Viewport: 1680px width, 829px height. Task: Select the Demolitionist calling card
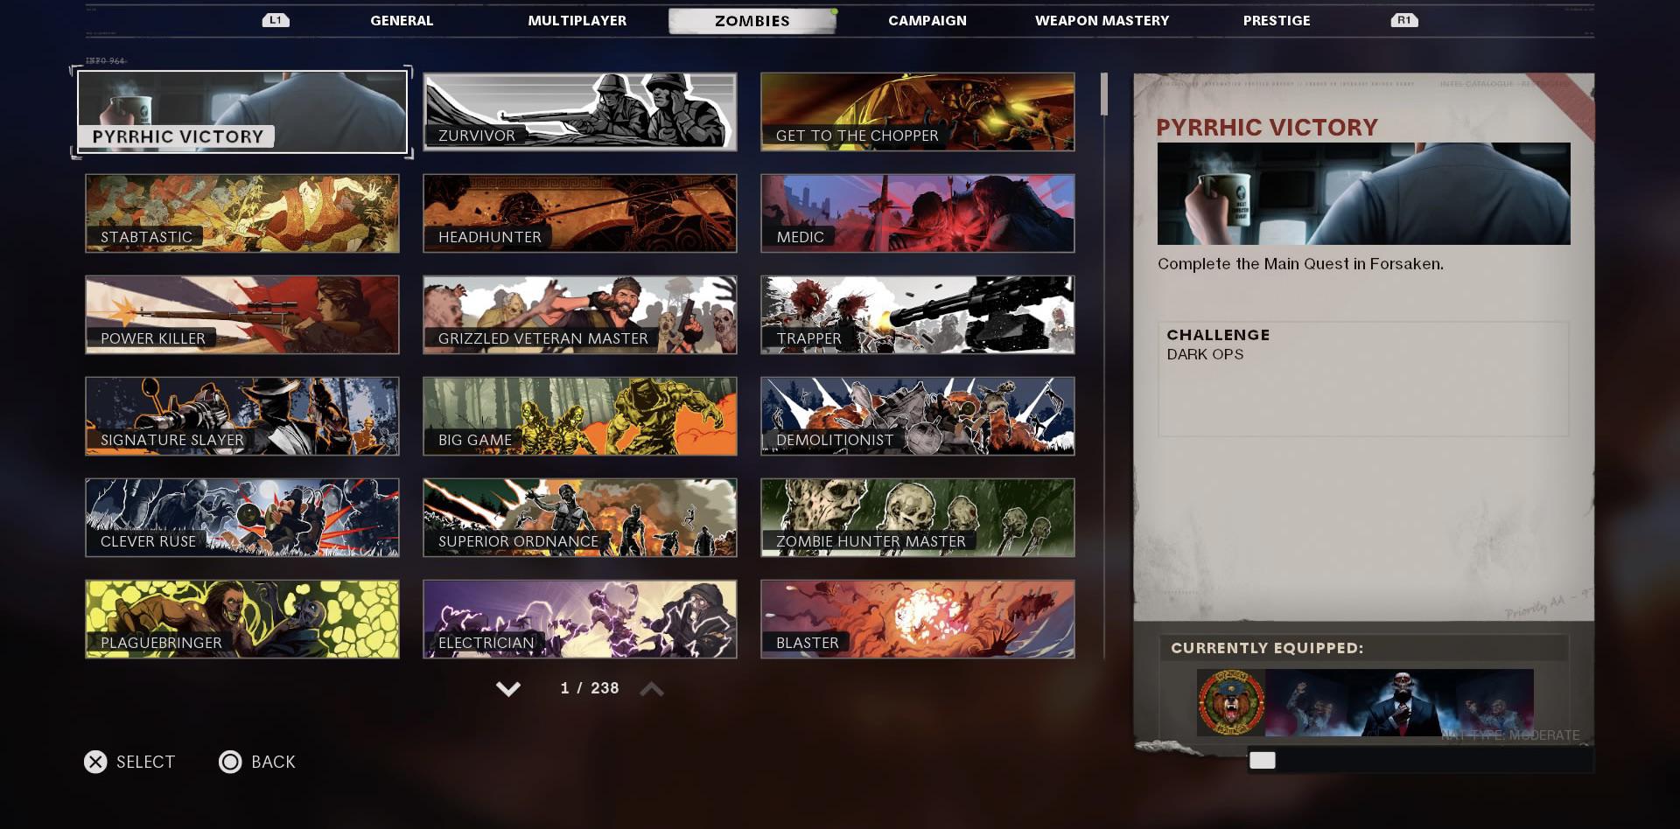click(918, 416)
